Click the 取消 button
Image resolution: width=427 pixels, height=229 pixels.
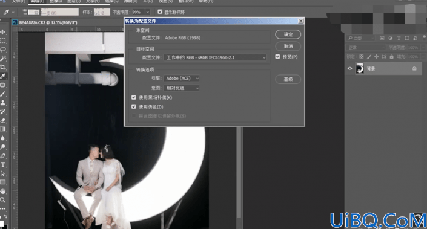pos(288,46)
